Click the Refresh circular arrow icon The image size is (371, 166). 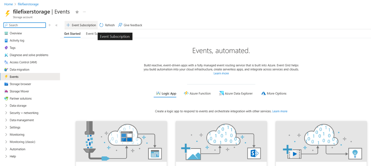101,25
